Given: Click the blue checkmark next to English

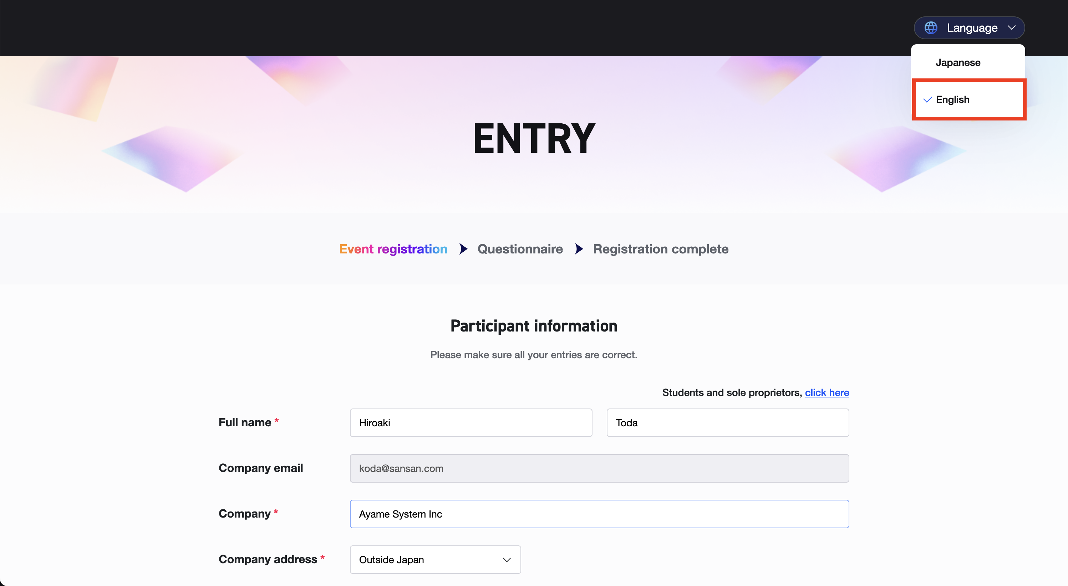Looking at the screenshot, I should [927, 100].
